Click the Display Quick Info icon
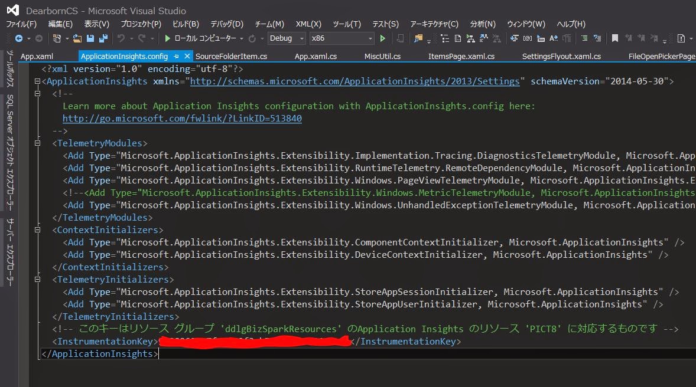Viewport: 696px width, 387px height. coord(541,38)
